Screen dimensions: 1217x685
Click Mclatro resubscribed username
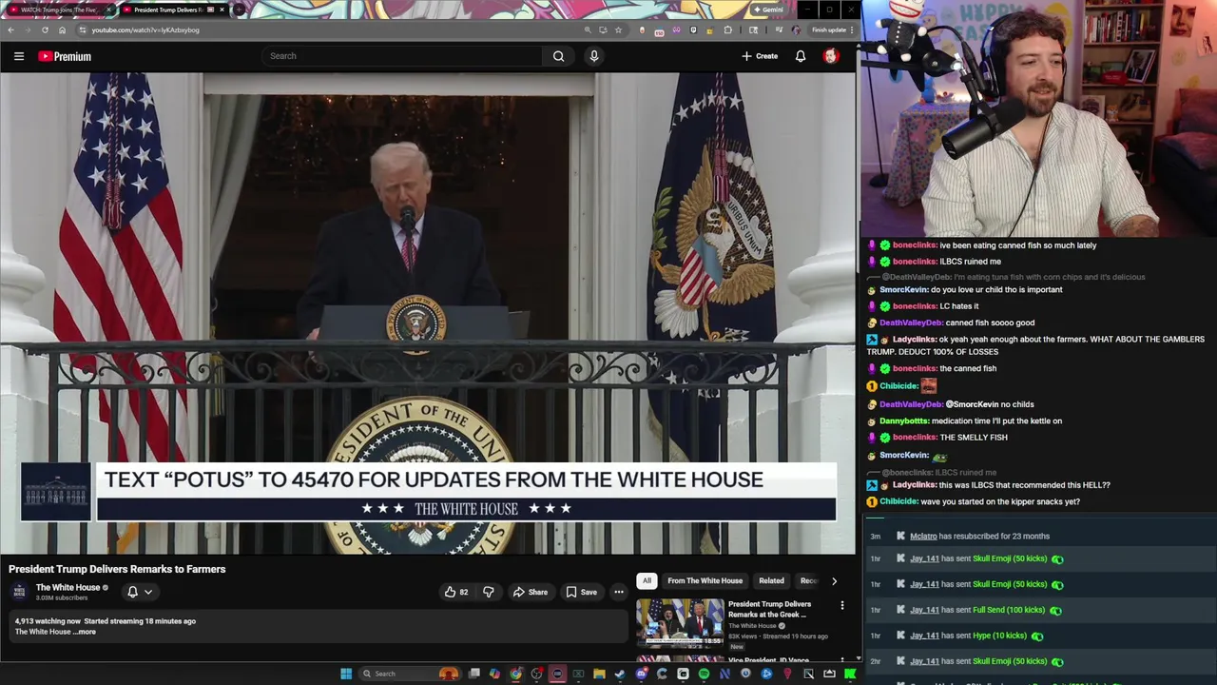click(923, 536)
